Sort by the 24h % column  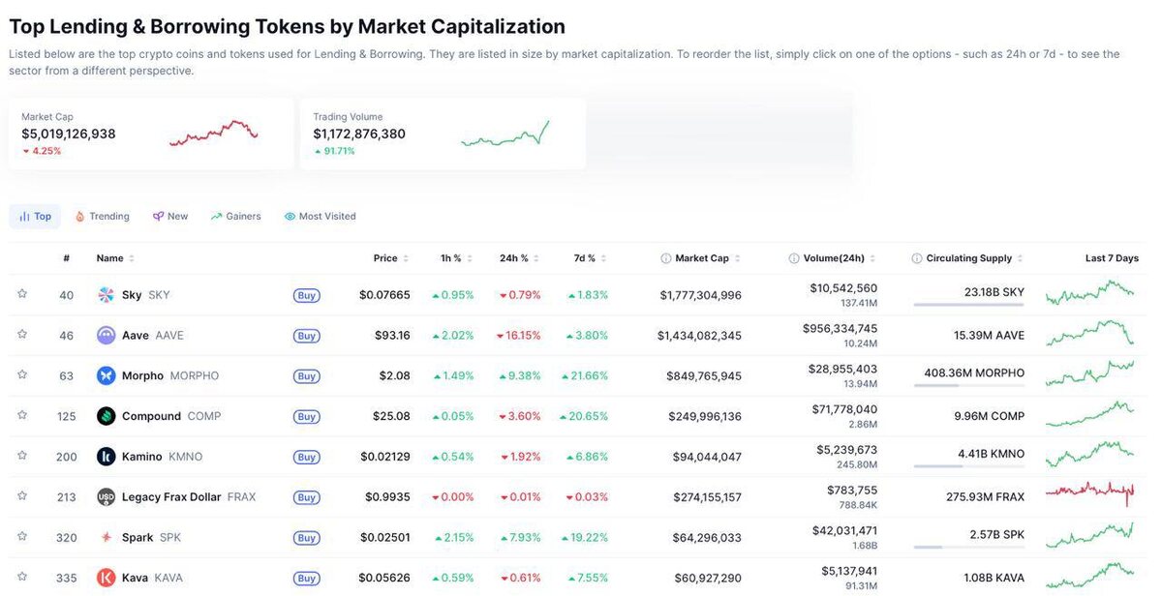(x=513, y=258)
